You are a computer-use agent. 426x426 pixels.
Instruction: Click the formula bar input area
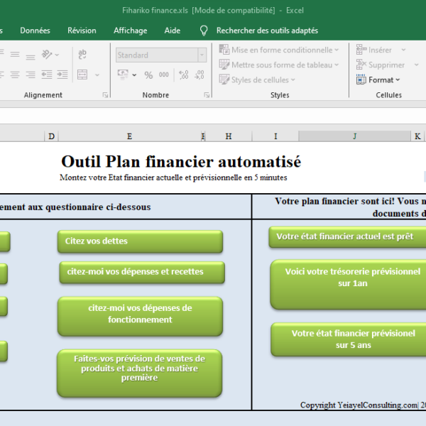click(213, 116)
